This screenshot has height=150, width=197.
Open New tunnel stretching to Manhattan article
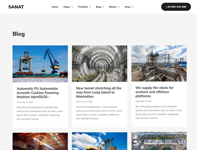[99, 93]
